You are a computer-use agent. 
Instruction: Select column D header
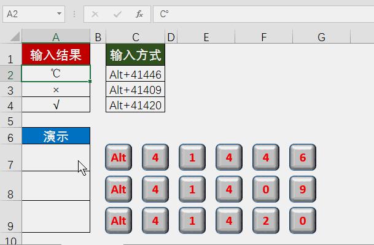[171, 37]
